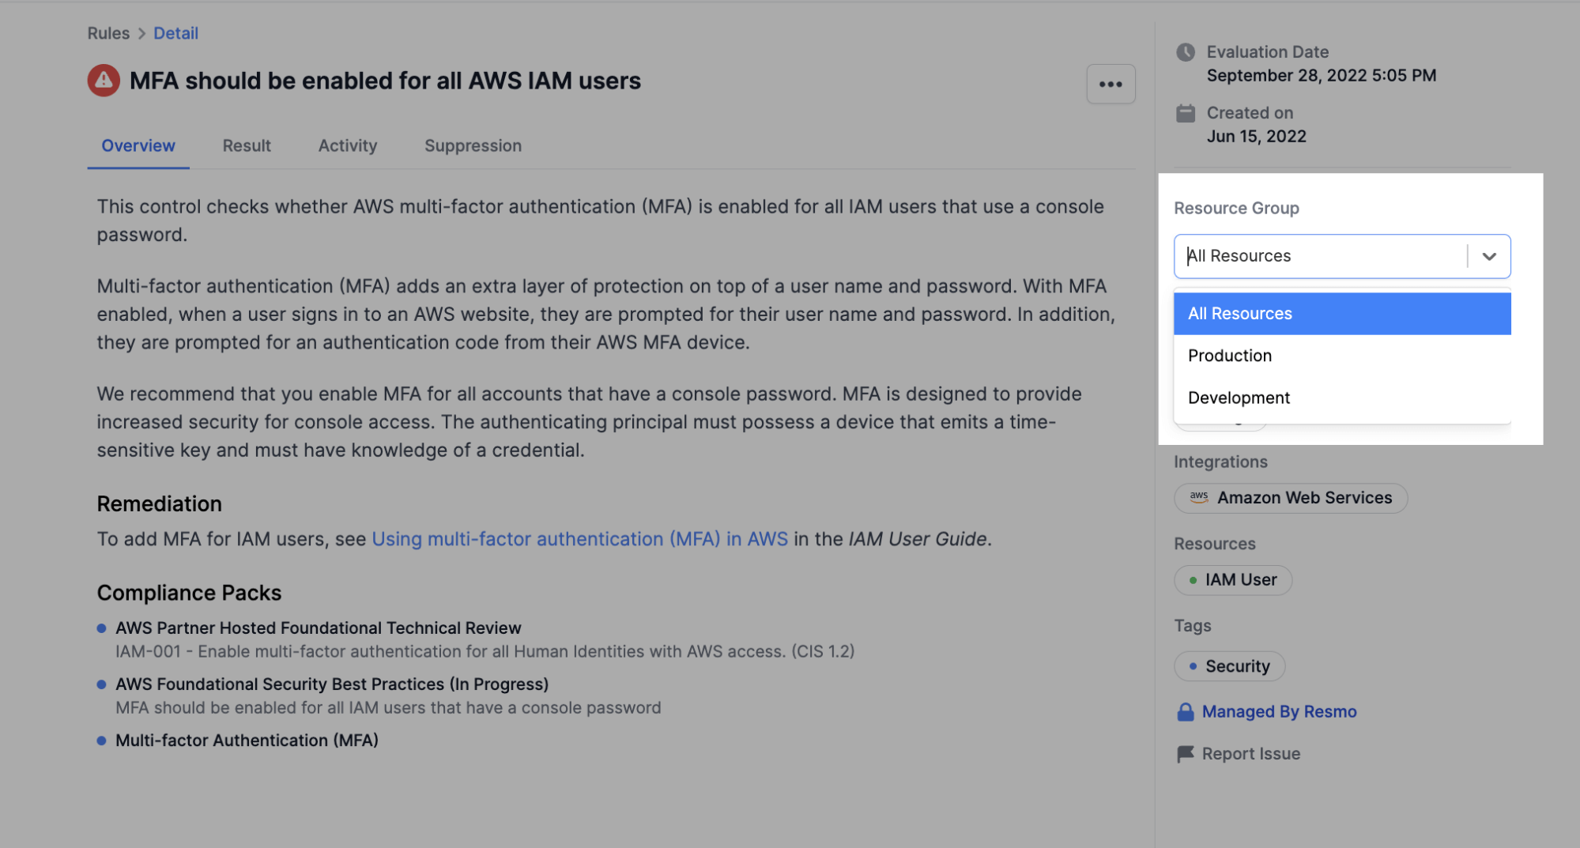
Task: Click the red alert warning icon
Action: pyautogui.click(x=104, y=81)
